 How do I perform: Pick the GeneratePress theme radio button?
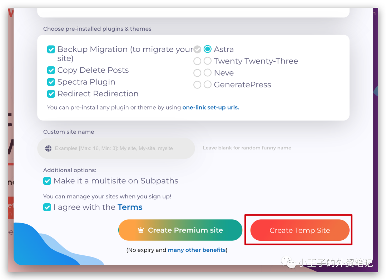(208, 85)
